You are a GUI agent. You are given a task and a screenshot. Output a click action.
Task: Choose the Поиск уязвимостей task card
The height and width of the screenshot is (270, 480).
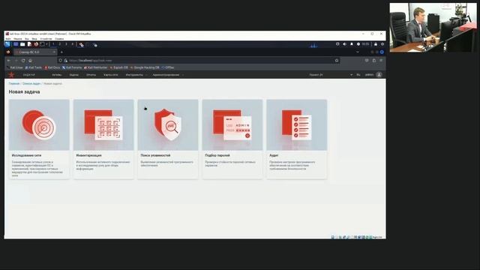(x=168, y=139)
